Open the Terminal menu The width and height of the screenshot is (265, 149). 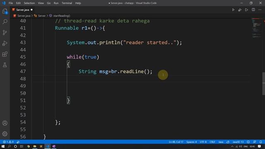[x=67, y=3]
